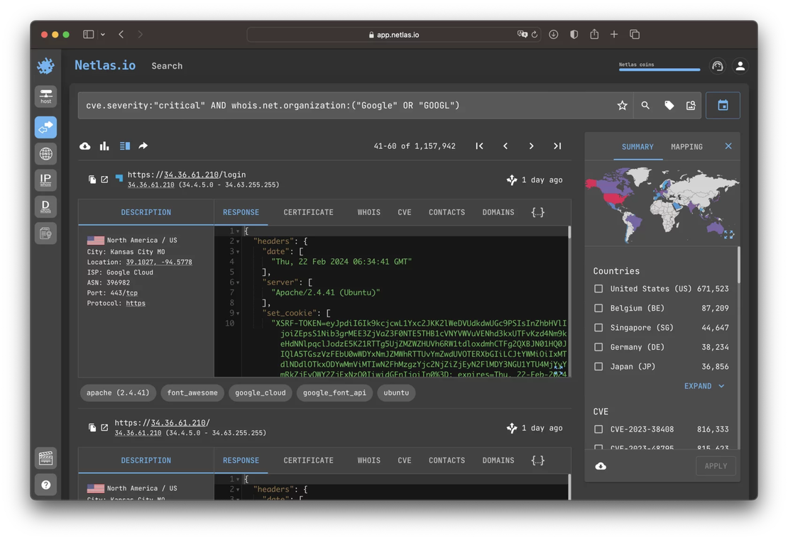Viewport: 788px width, 540px height.
Task: Click the APPLY button in summary panel
Action: click(716, 466)
